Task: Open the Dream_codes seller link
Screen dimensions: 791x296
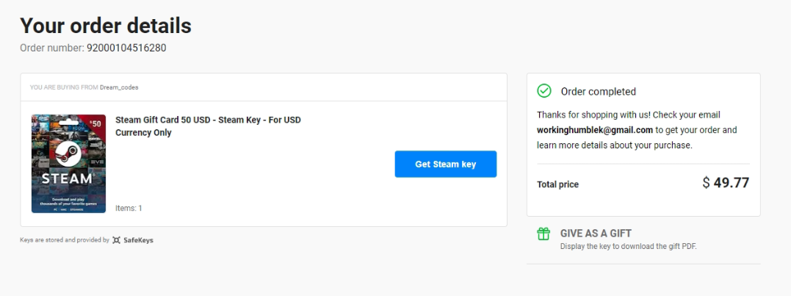Action: 119,87
